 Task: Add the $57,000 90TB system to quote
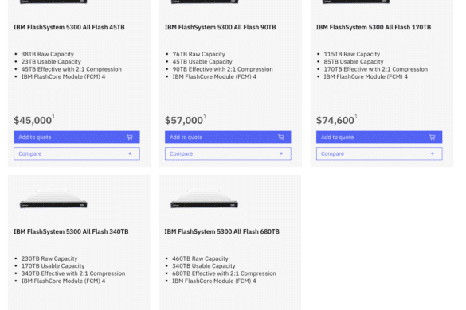[x=228, y=137]
